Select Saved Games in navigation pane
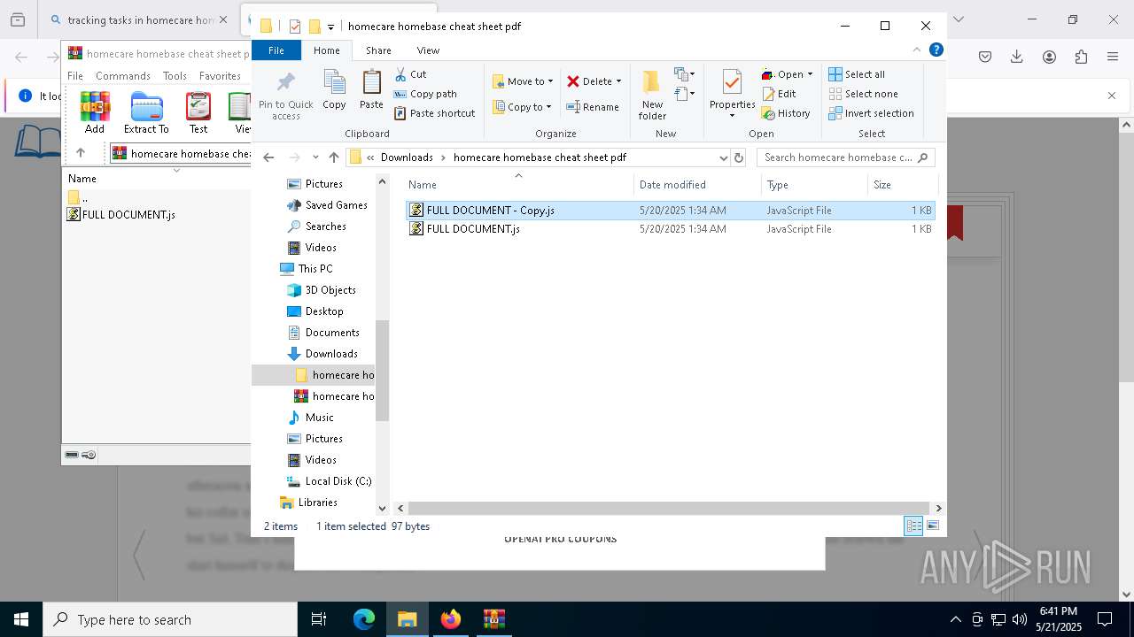This screenshot has width=1134, height=637. pyautogui.click(x=327, y=205)
